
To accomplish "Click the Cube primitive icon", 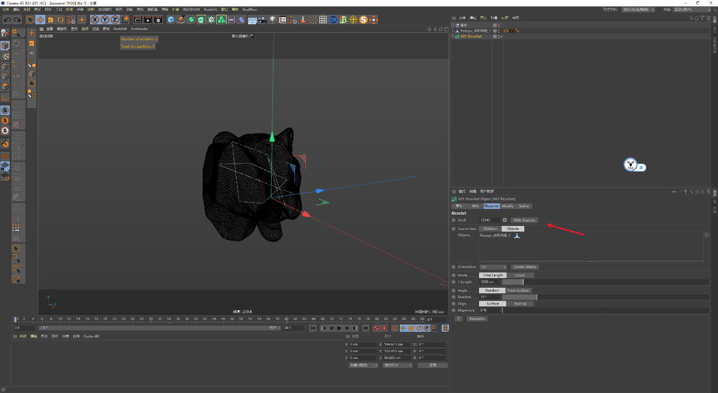I will [x=171, y=20].
